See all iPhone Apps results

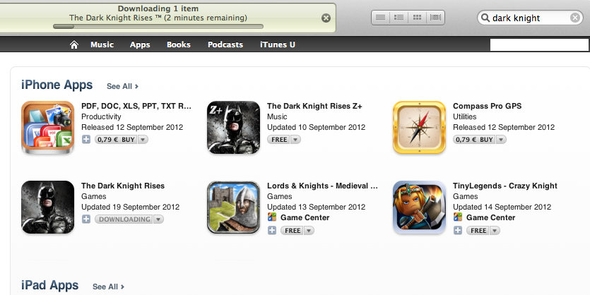pos(123,86)
